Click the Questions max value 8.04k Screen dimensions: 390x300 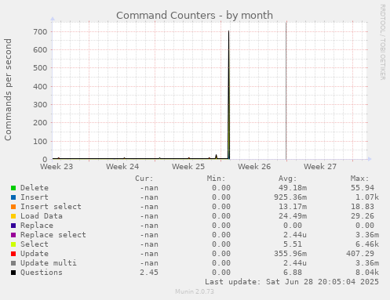tap(367, 273)
